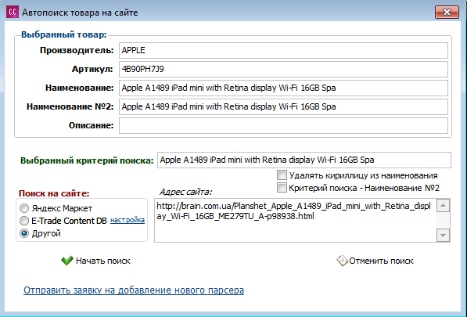
Task: Click the Выбранный товар group label
Action: tap(63, 34)
